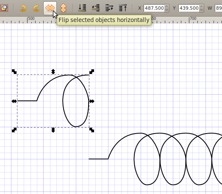Click the Y coordinate field showing 439.500
Screen dimensions: 222x194
coord(189,8)
